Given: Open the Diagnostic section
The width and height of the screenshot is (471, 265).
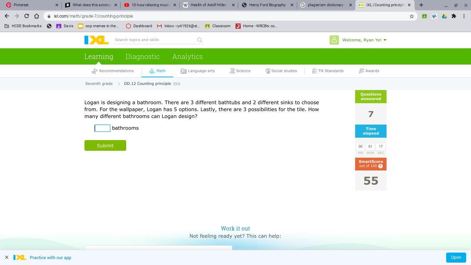Looking at the screenshot, I should [142, 57].
